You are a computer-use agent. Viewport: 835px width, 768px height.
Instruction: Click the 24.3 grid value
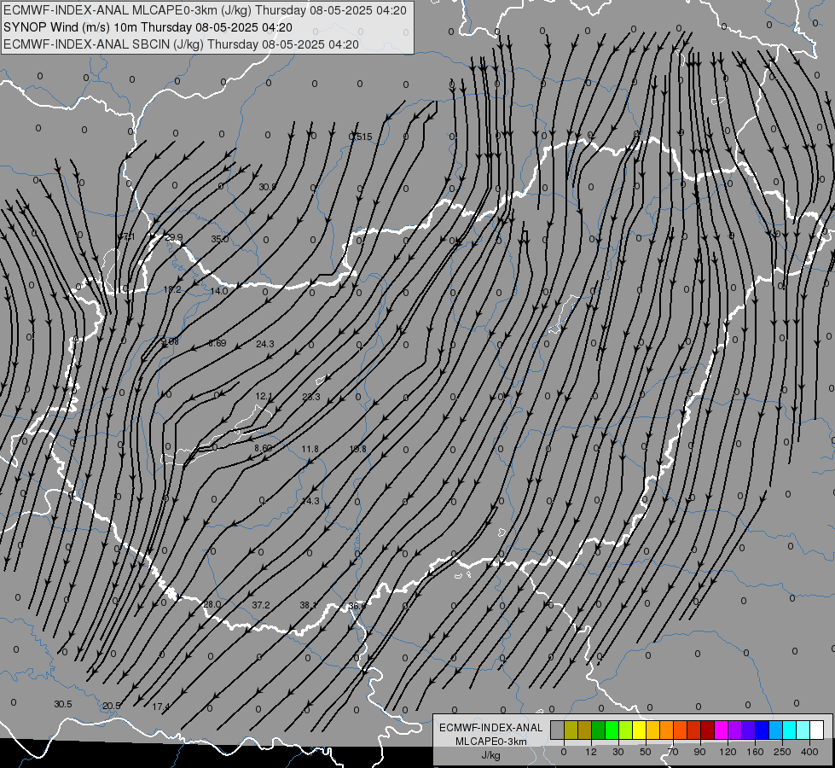click(265, 344)
